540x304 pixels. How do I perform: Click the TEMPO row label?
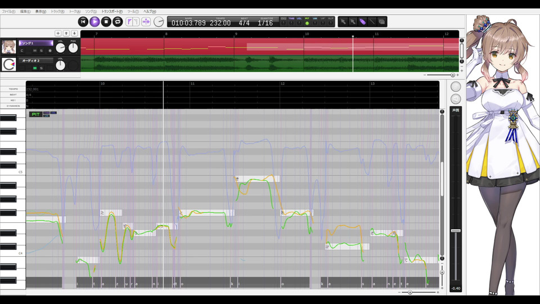pyautogui.click(x=13, y=89)
